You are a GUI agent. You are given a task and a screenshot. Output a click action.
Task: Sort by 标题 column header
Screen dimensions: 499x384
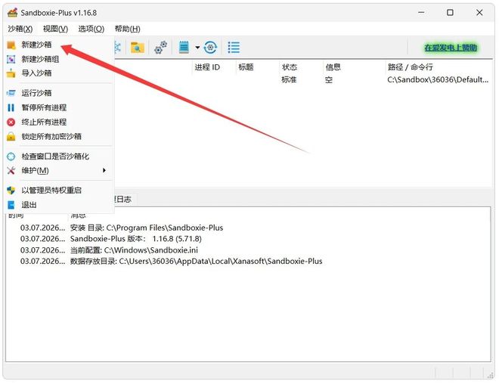pyautogui.click(x=246, y=67)
